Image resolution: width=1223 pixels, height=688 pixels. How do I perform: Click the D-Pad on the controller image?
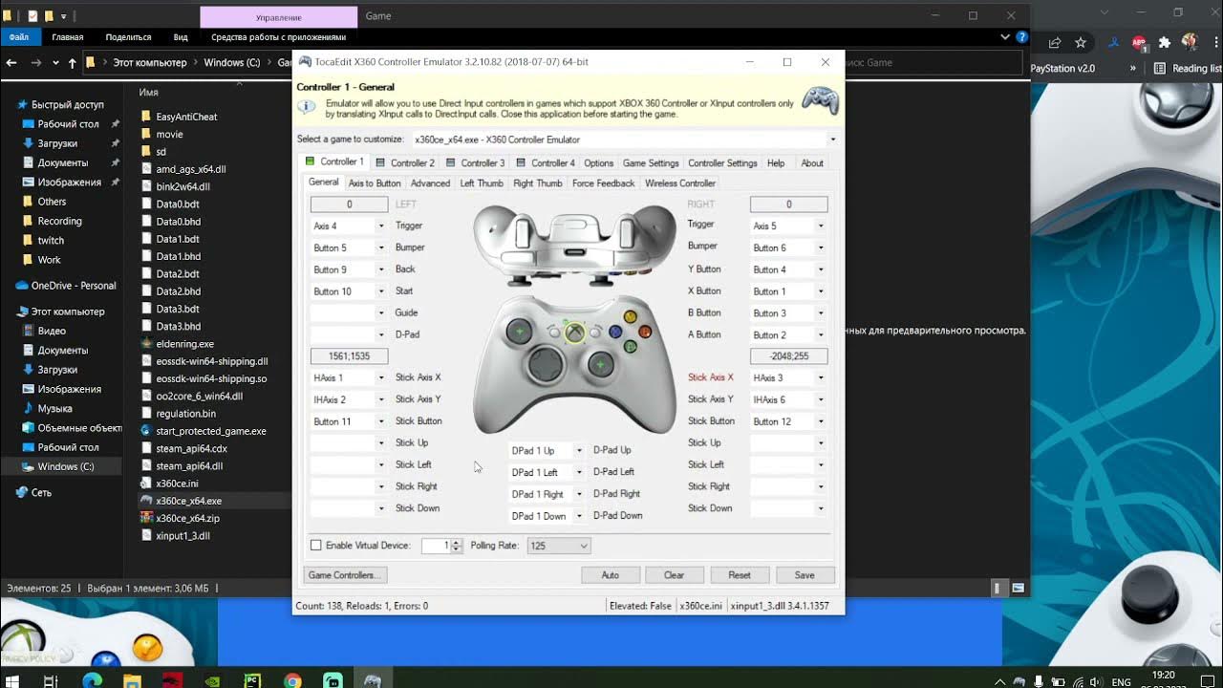click(547, 364)
